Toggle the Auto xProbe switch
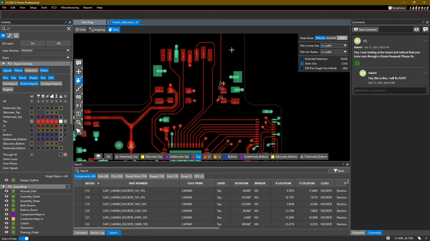This screenshot has width=430, height=241. click(x=24, y=239)
